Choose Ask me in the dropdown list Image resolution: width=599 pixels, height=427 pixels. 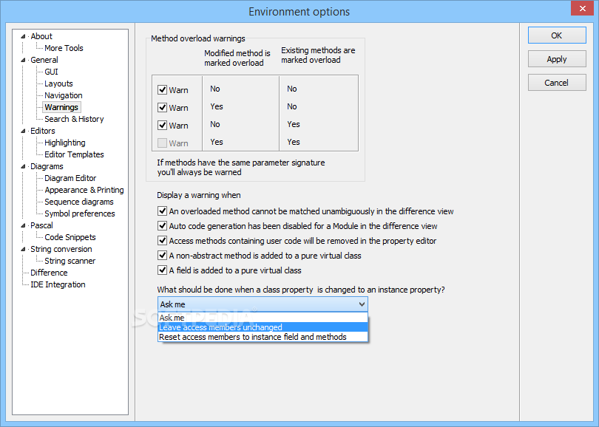coord(263,318)
